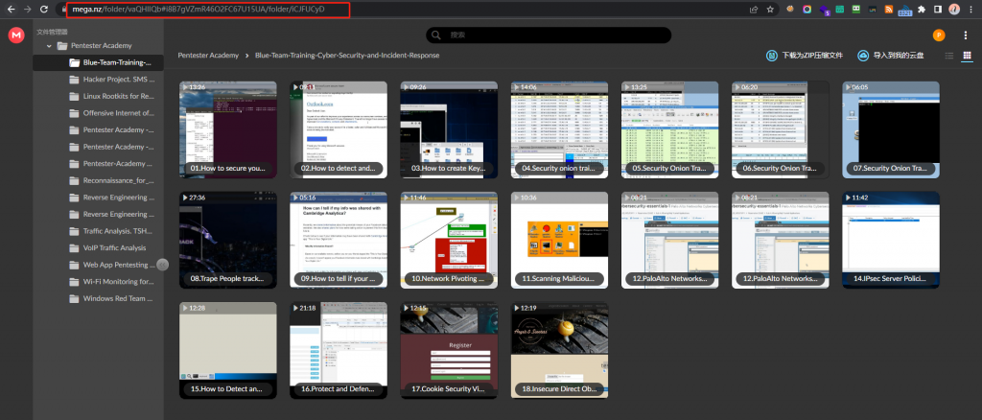Open video 14.IPsec Server Polici...
982x420 pixels.
pyautogui.click(x=891, y=240)
